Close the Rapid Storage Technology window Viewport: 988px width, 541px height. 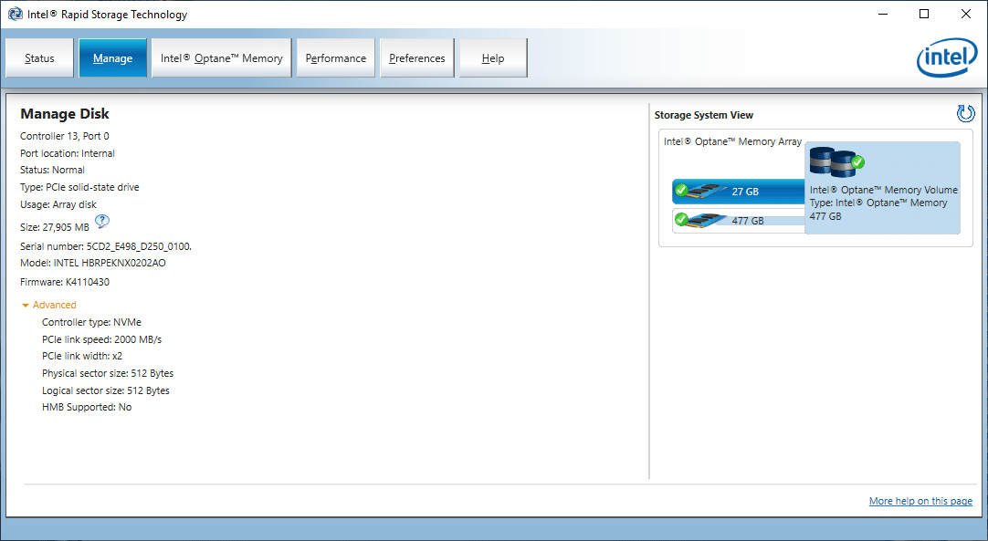pos(965,14)
